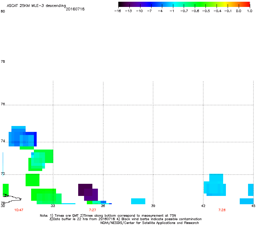Click the -0.7 color scale label
Screen dimensions: 256x225
click(184, 11)
